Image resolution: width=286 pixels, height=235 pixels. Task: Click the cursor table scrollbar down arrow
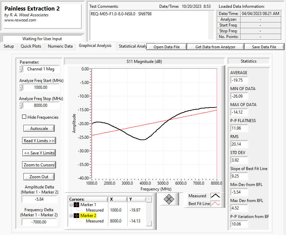(x=149, y=223)
